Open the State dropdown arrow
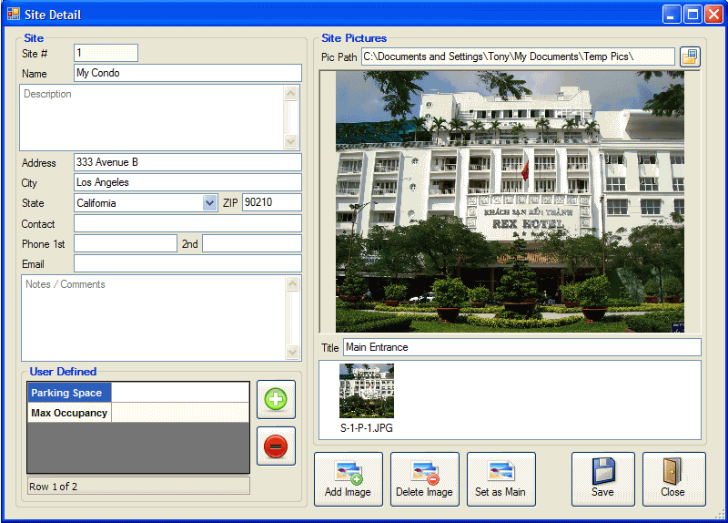The width and height of the screenshot is (728, 523). tap(210, 203)
